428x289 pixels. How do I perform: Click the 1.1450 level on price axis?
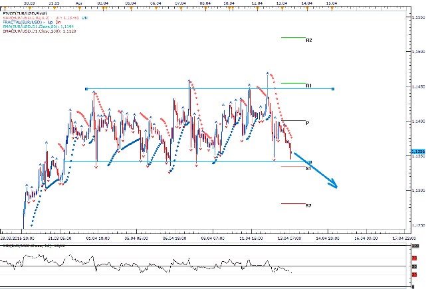click(417, 86)
